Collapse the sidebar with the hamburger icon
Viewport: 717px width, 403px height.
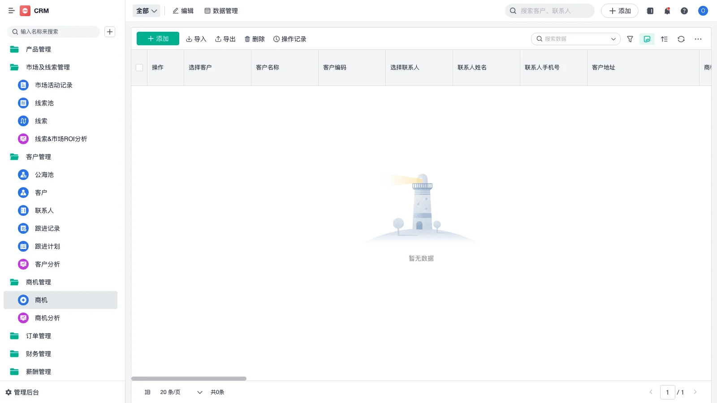coord(12,11)
